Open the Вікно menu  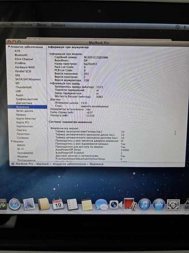42,25
